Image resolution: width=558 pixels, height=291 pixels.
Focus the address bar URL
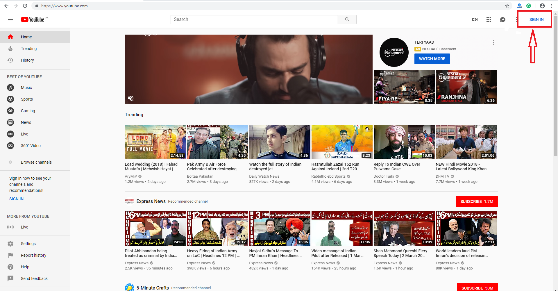click(64, 6)
